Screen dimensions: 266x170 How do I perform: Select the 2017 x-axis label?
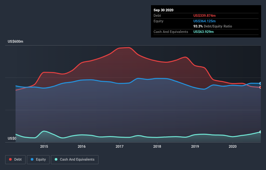point(120,146)
